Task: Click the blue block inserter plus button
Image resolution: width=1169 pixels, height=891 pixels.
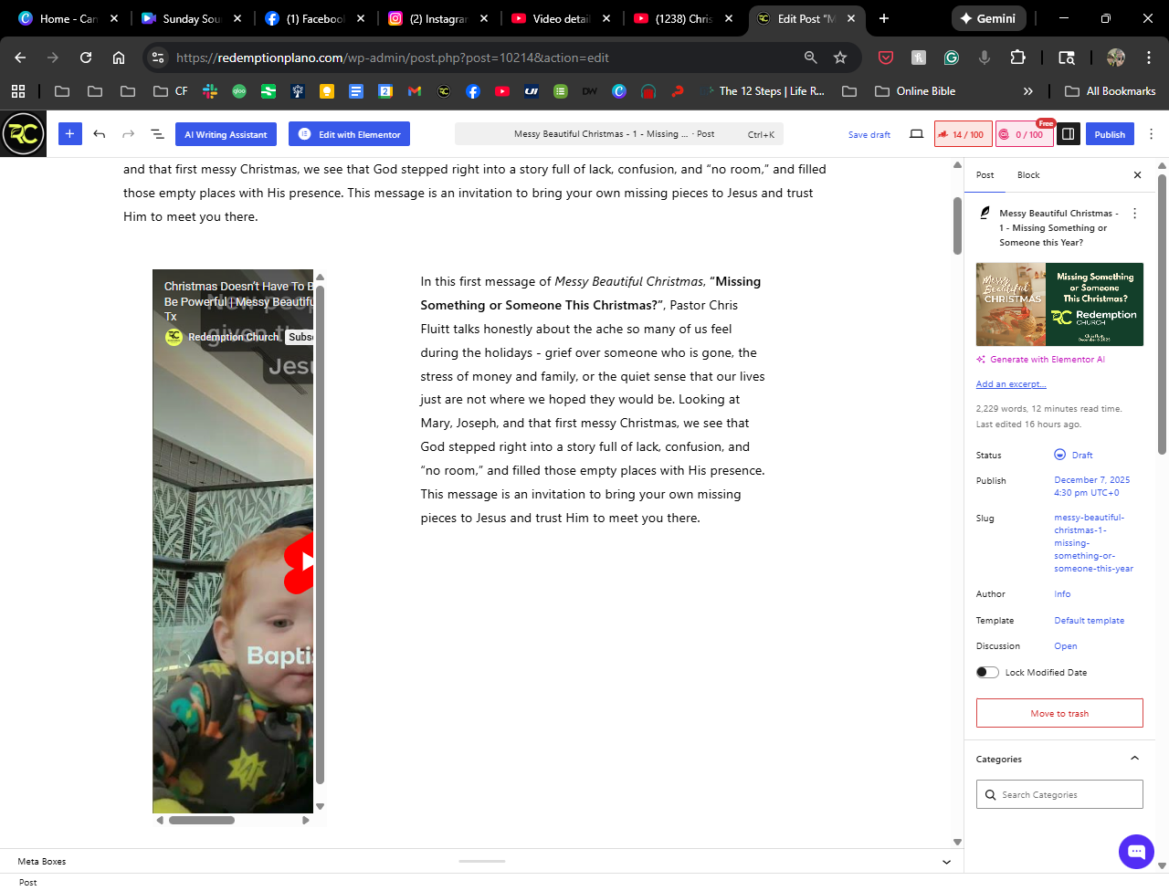Action: click(x=69, y=134)
